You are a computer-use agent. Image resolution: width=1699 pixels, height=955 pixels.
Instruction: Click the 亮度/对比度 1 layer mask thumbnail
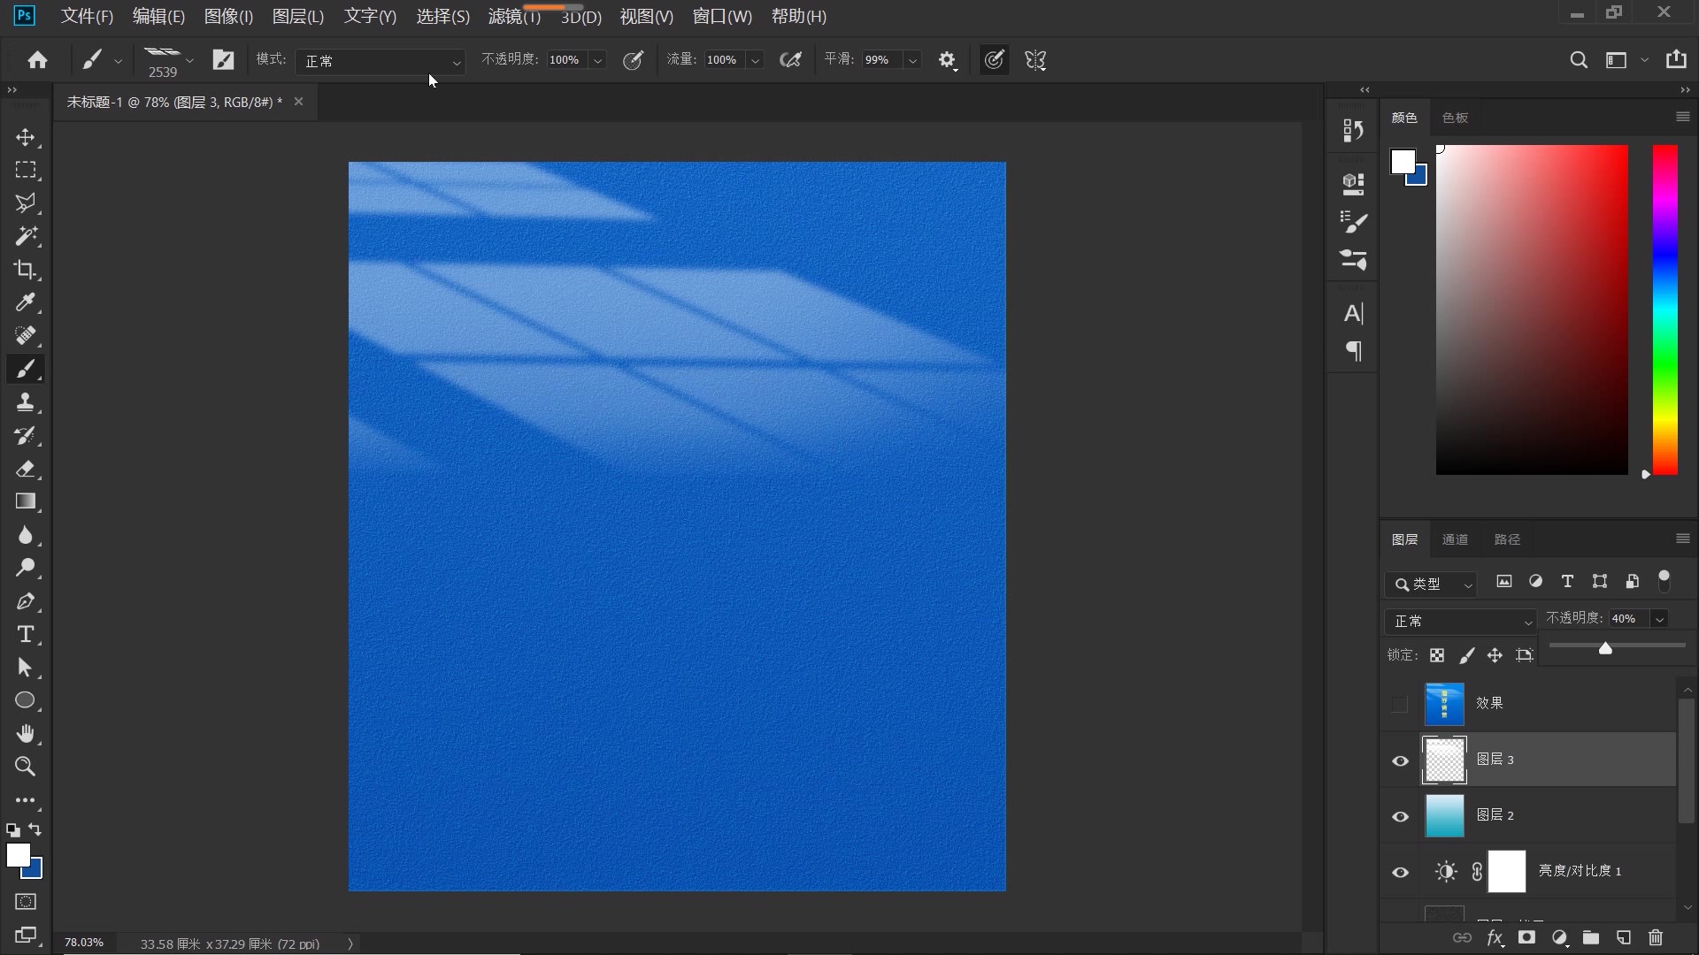1506,871
